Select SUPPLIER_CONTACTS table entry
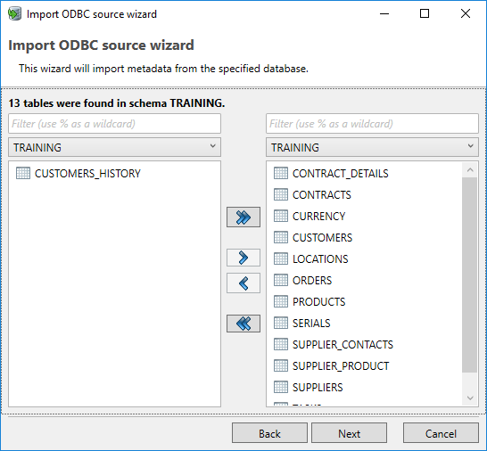Screen dimensions: 487x451 [x=343, y=345]
